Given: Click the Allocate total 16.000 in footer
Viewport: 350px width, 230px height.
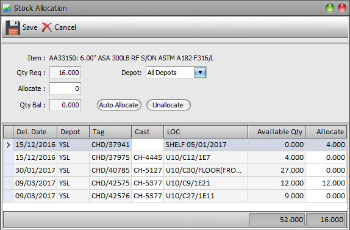Looking at the screenshot, I should 326,220.
